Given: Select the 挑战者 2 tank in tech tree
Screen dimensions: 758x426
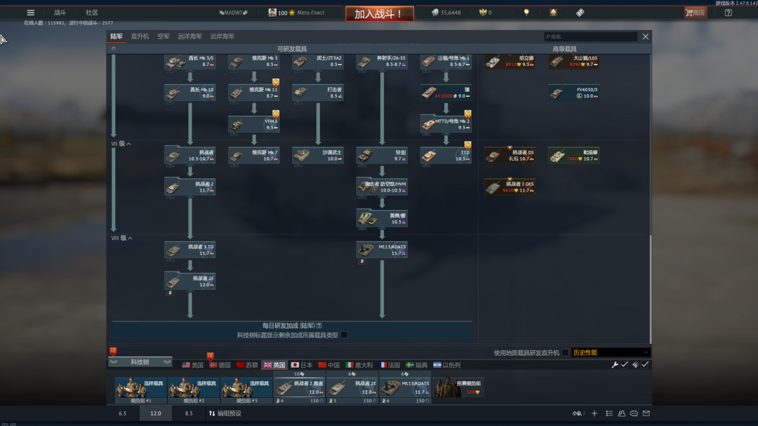Looking at the screenshot, I should 190,187.
